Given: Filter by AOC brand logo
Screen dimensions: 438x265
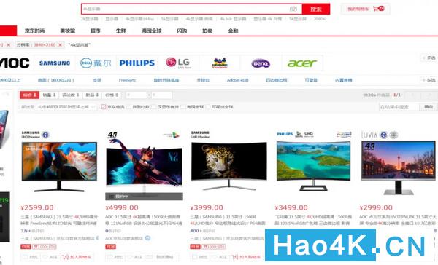Looking at the screenshot, I should (15, 63).
